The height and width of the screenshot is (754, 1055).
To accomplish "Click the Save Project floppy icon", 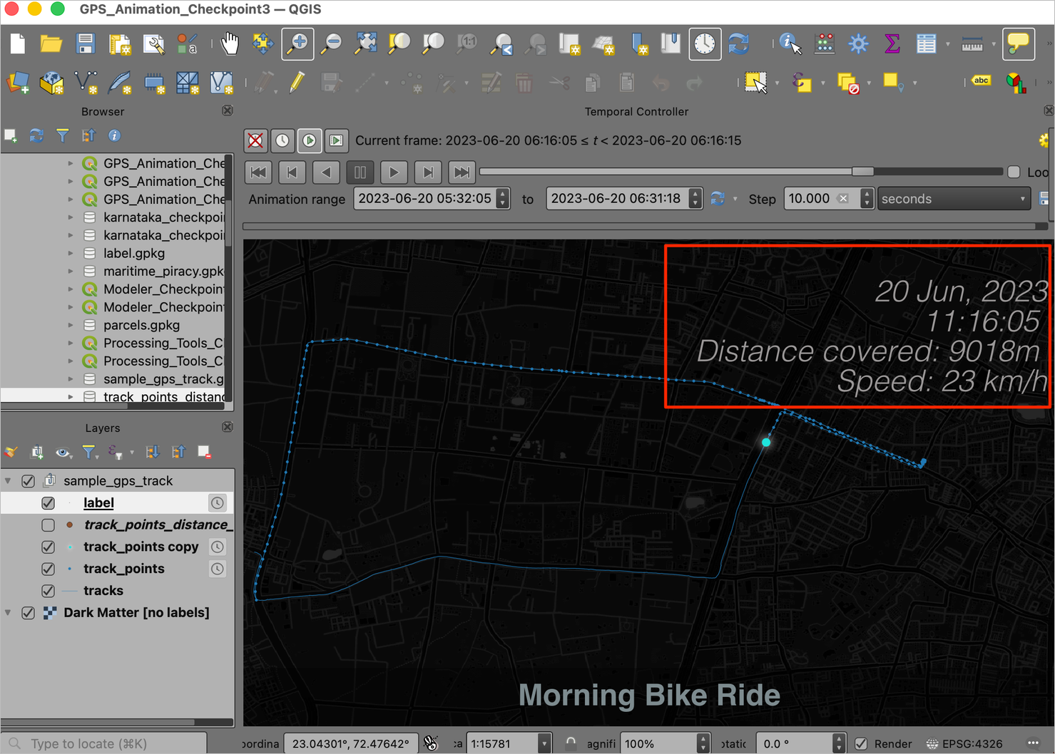I will point(86,44).
